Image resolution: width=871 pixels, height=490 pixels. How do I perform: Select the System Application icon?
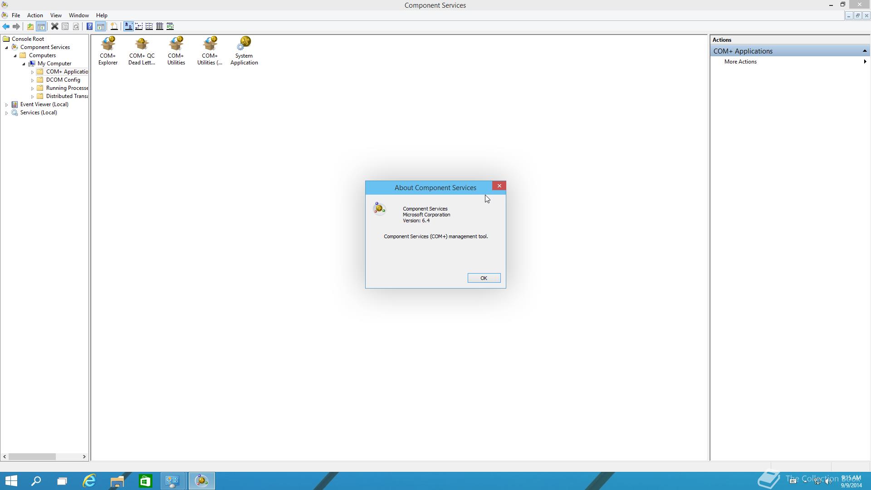click(x=244, y=51)
